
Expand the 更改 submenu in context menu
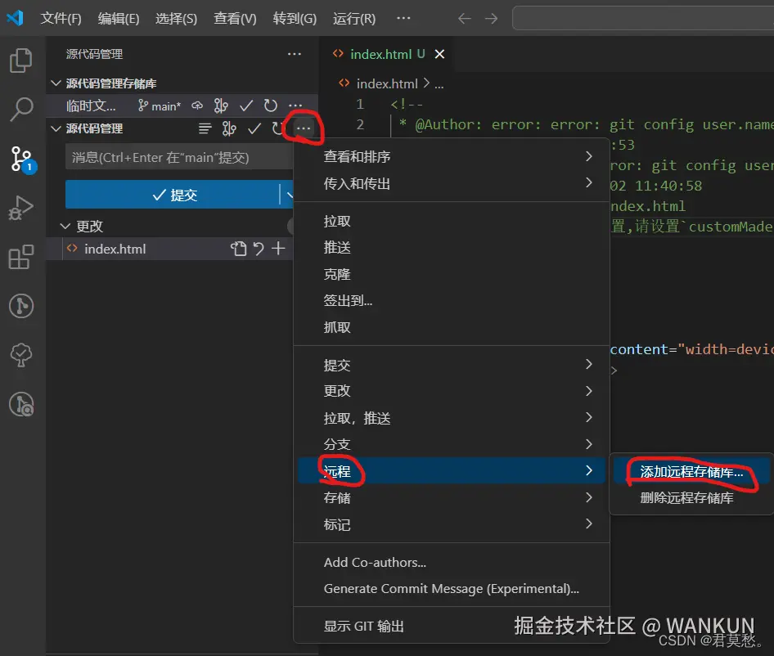(451, 391)
